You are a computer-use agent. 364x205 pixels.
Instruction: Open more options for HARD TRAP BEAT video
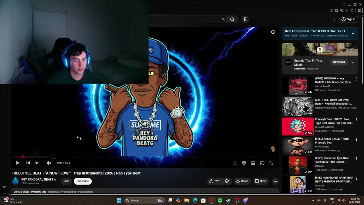click(x=356, y=178)
